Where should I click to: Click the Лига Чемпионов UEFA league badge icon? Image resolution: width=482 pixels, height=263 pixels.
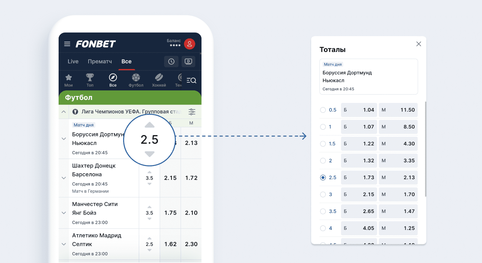coord(75,112)
